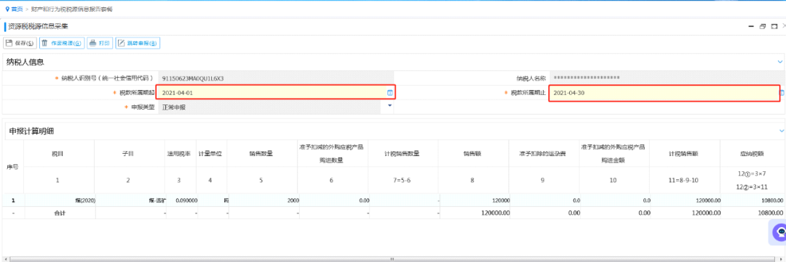Click row number 1 in 序号 column

pyautogui.click(x=13, y=200)
